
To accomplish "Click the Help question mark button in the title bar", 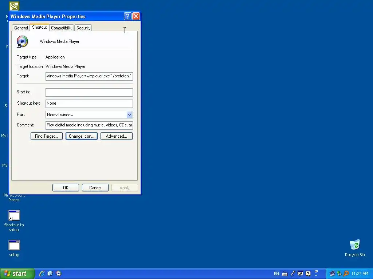I will coord(127,16).
